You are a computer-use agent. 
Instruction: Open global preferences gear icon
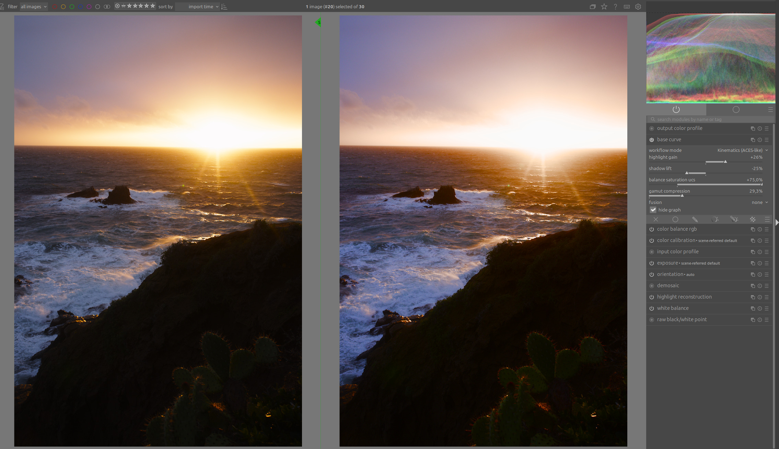click(x=638, y=7)
